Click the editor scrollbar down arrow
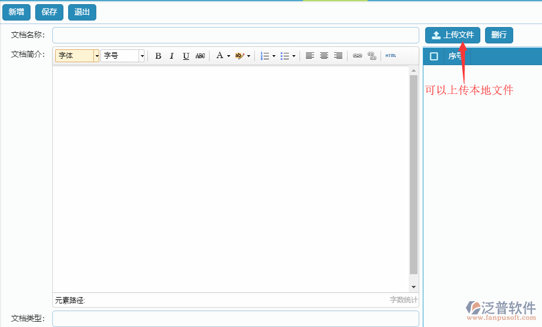Viewport: 542px width, 327px height. pos(414,287)
